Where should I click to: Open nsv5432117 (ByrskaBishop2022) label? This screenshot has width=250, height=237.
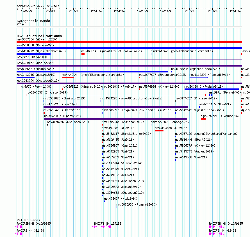coord(126,134)
